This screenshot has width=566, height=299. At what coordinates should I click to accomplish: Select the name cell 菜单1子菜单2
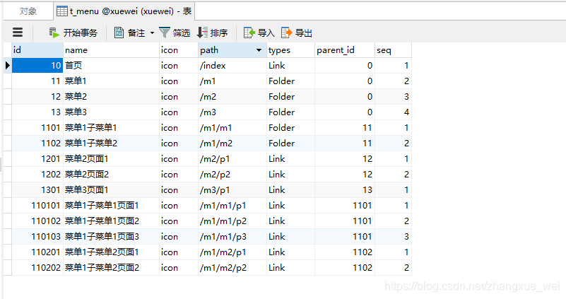click(111, 143)
